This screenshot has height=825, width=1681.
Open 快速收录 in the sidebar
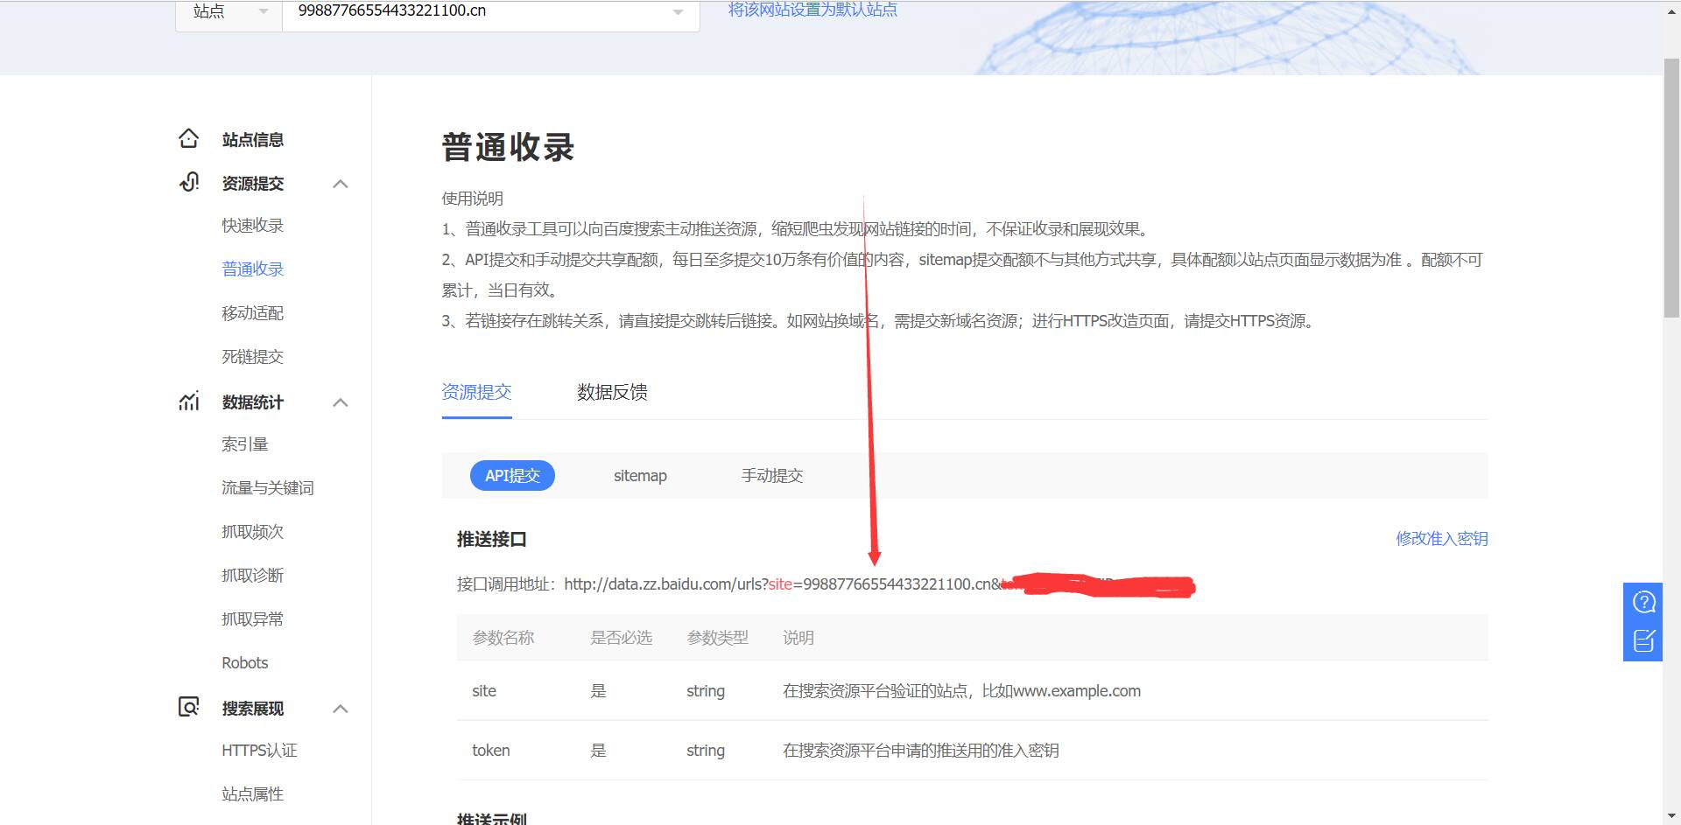(x=252, y=225)
